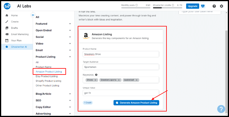Click the AI Labs page title
This screenshot has width=229, height=117.
click(x=24, y=6)
